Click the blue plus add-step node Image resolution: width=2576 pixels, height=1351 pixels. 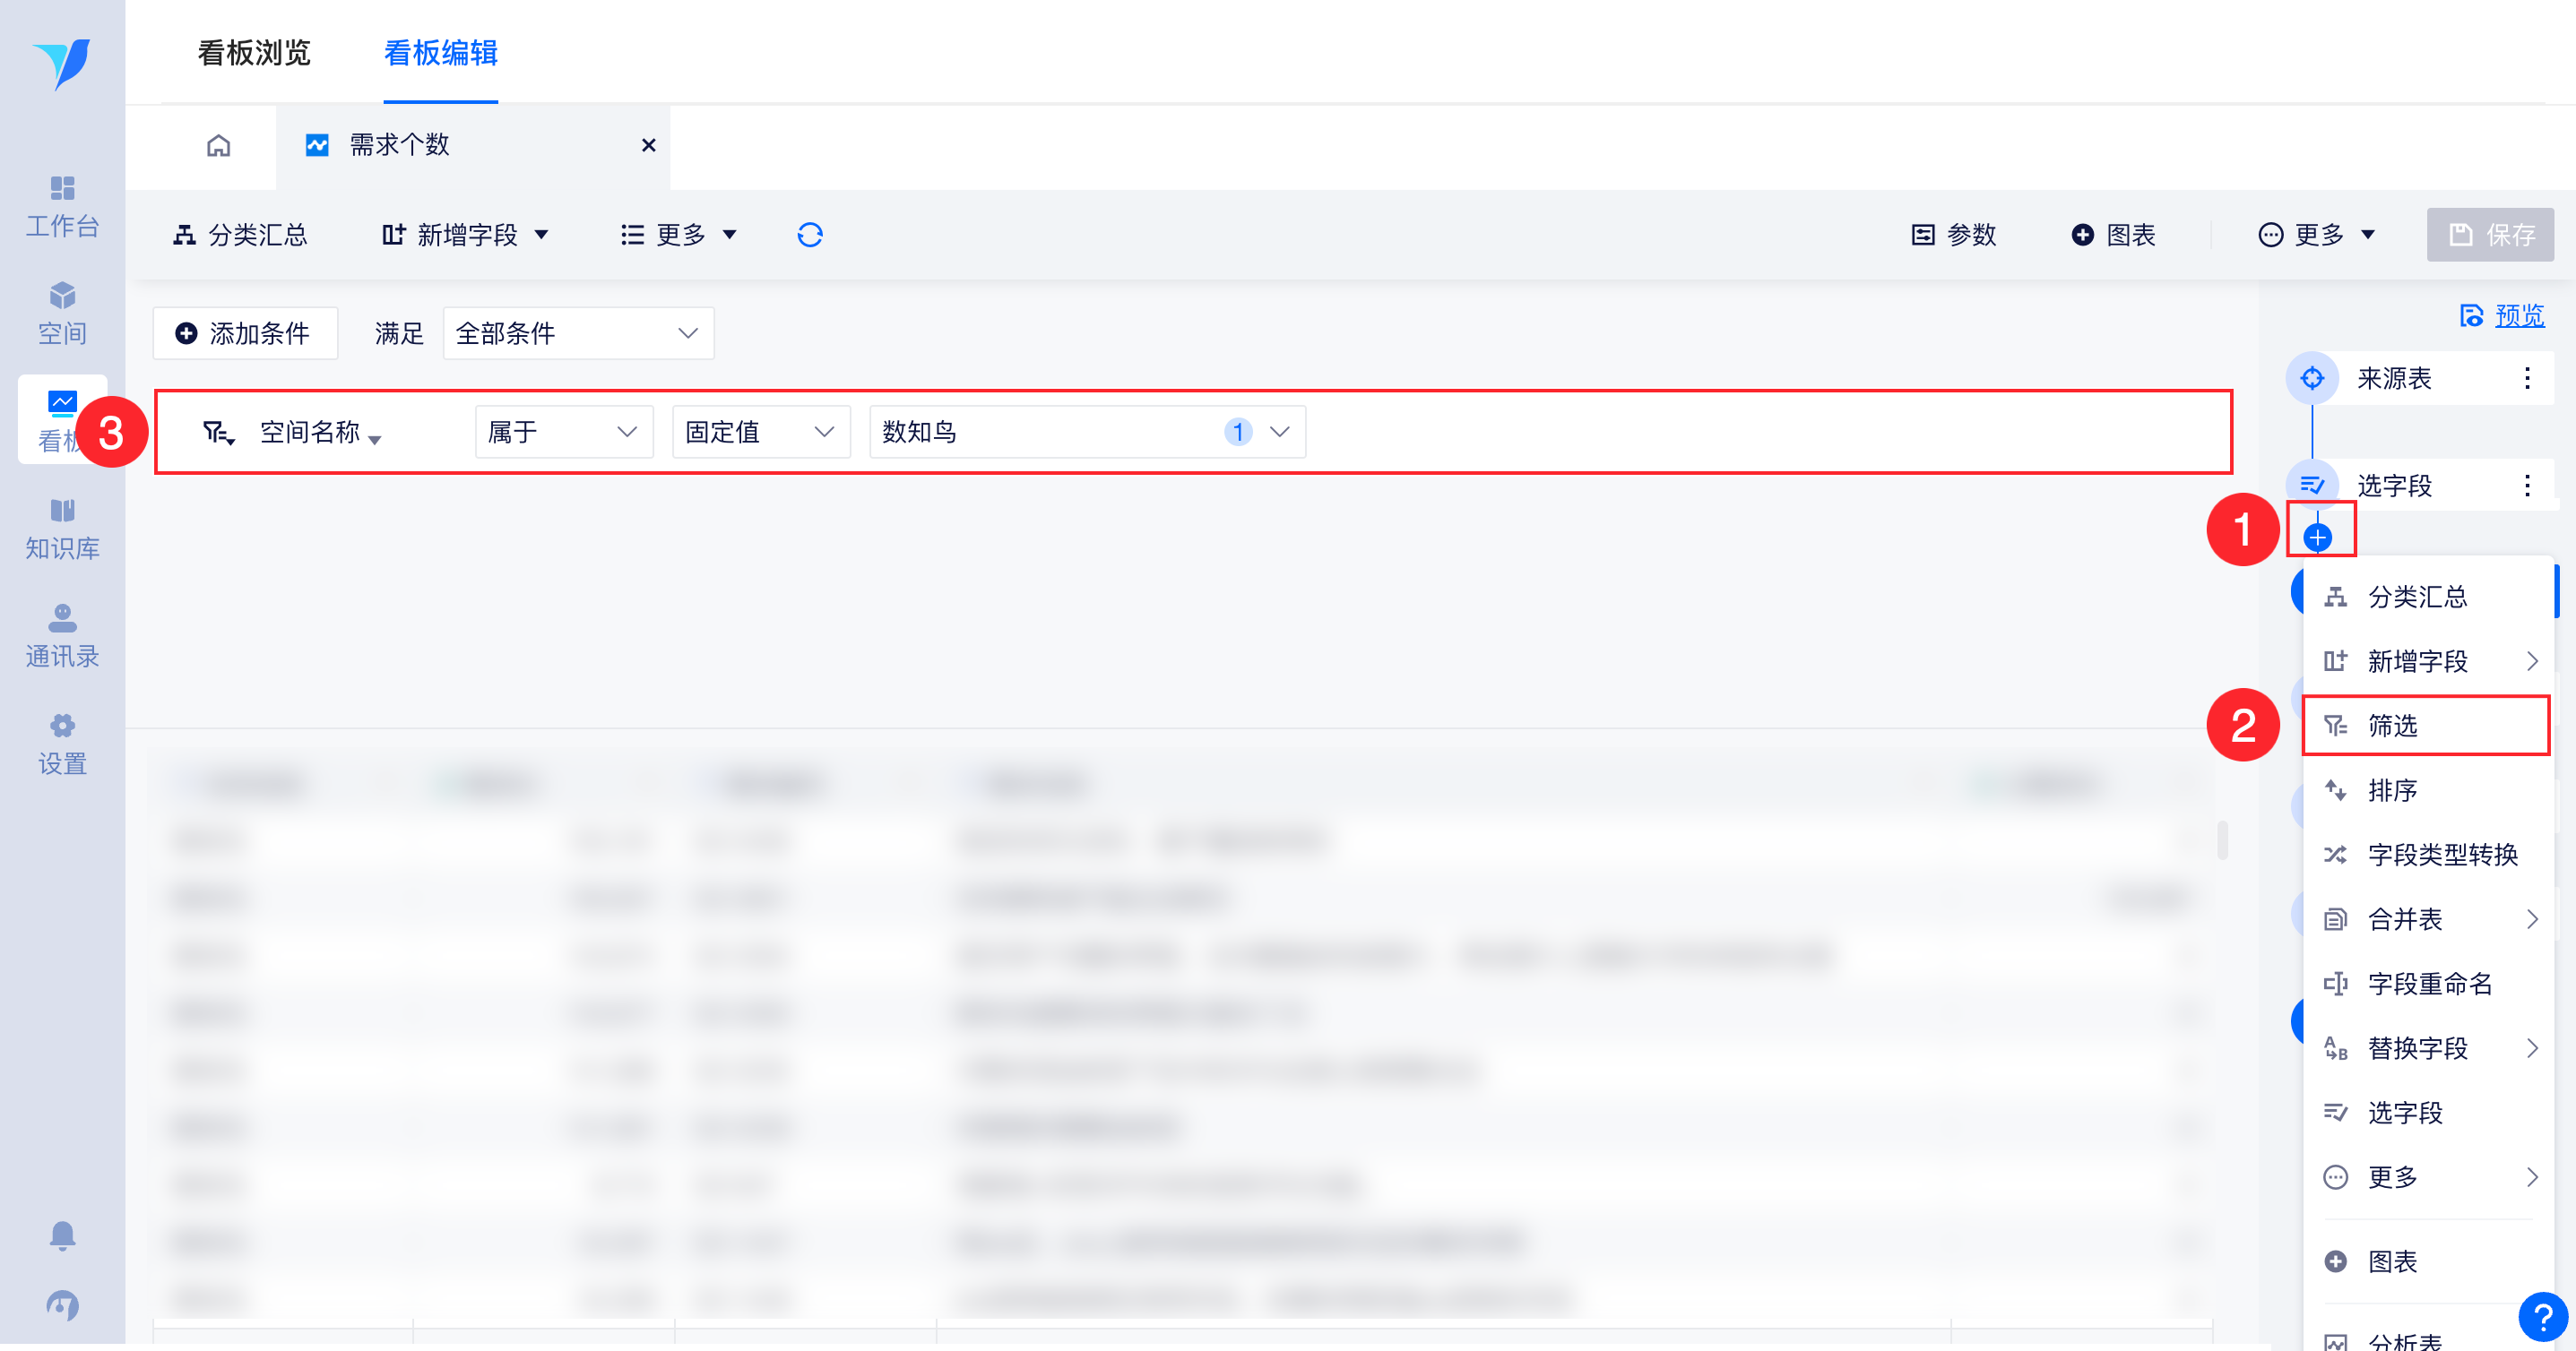click(2317, 538)
